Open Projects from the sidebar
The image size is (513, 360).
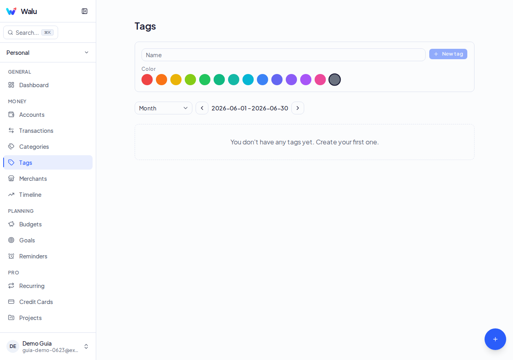click(x=48, y=318)
